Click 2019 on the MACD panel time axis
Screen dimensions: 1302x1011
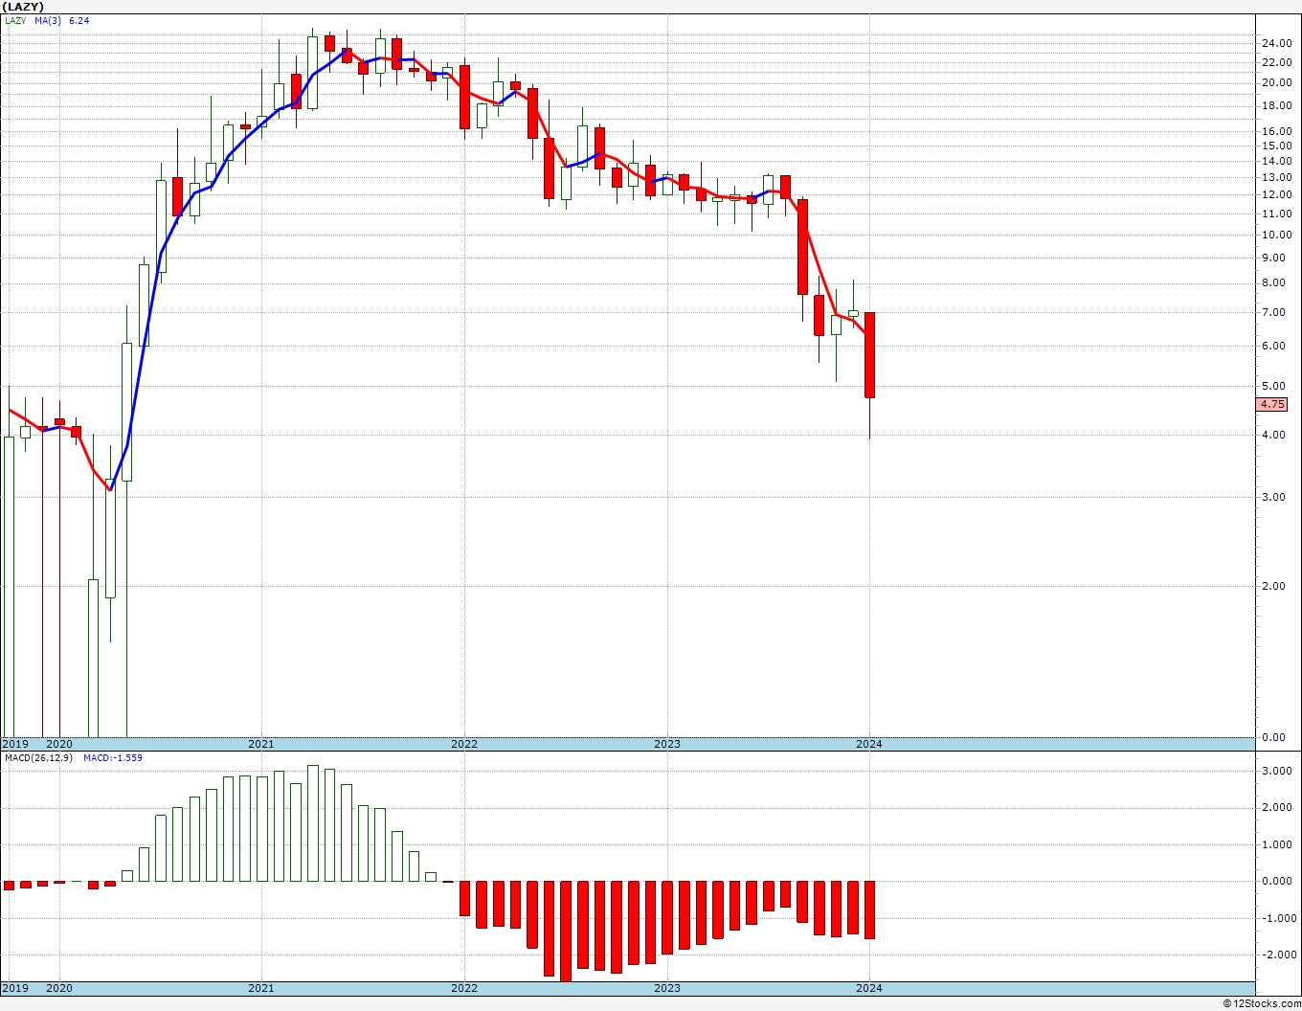tap(14, 988)
